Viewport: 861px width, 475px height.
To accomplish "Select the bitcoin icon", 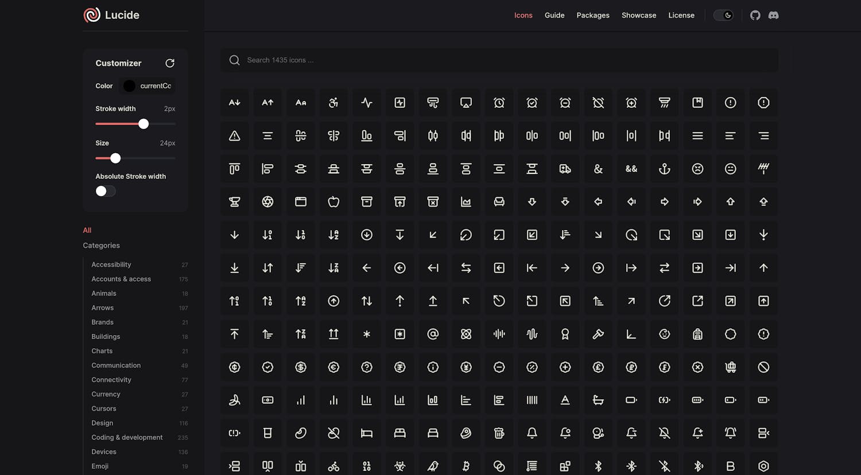I will pyautogui.click(x=466, y=466).
